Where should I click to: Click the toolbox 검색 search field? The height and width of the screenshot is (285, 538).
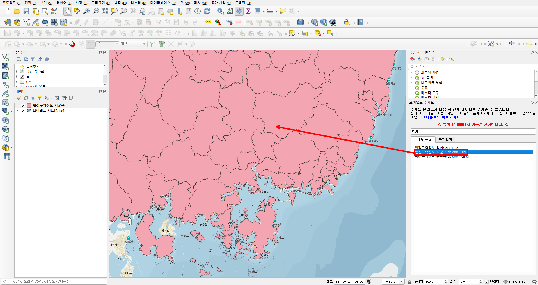point(473,66)
